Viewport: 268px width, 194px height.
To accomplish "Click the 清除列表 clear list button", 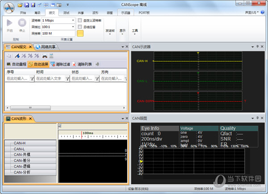I will click(82, 64).
